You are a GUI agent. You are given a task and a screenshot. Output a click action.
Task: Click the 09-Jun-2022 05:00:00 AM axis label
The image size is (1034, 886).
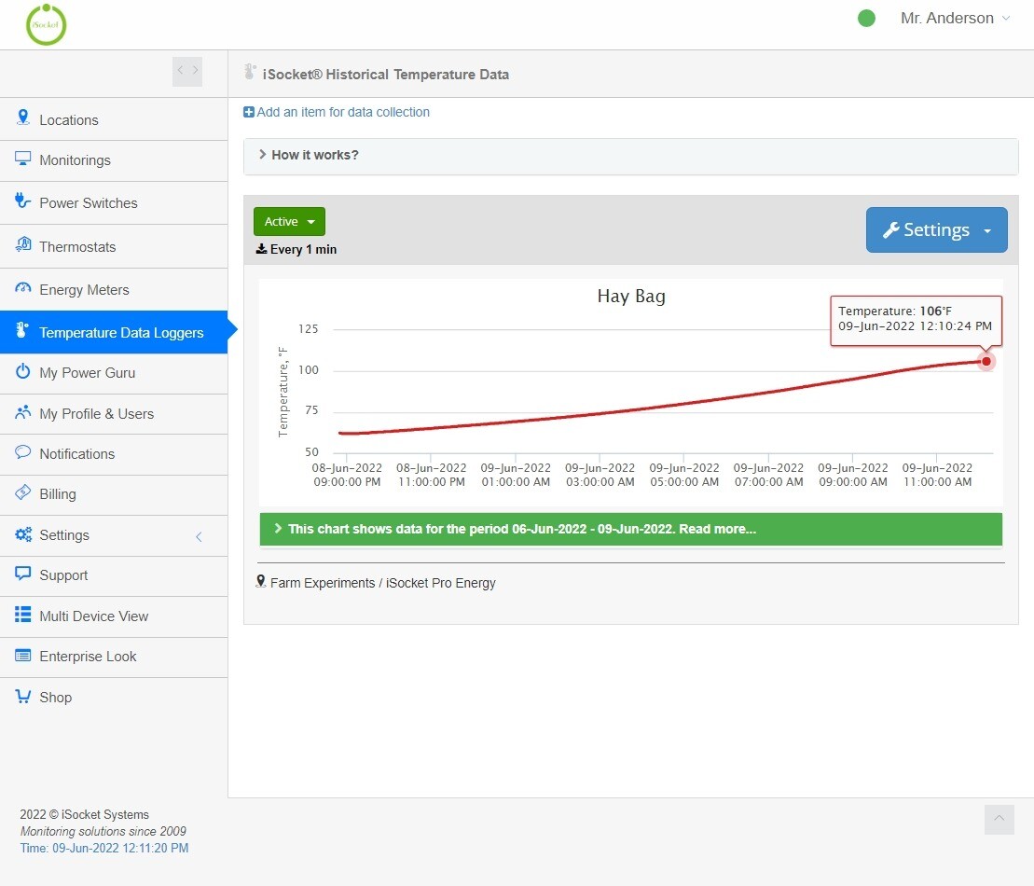(x=683, y=475)
